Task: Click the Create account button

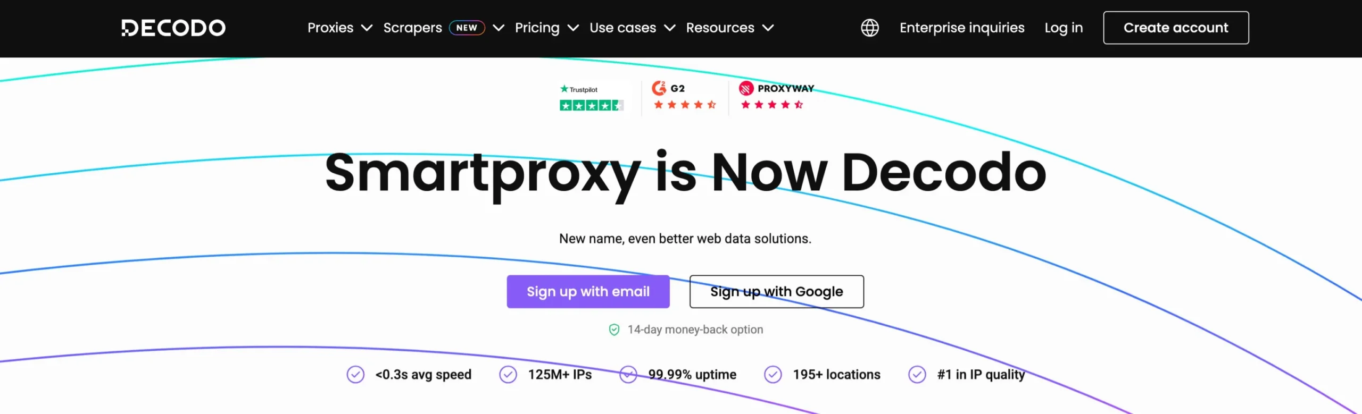Action: [x=1176, y=28]
